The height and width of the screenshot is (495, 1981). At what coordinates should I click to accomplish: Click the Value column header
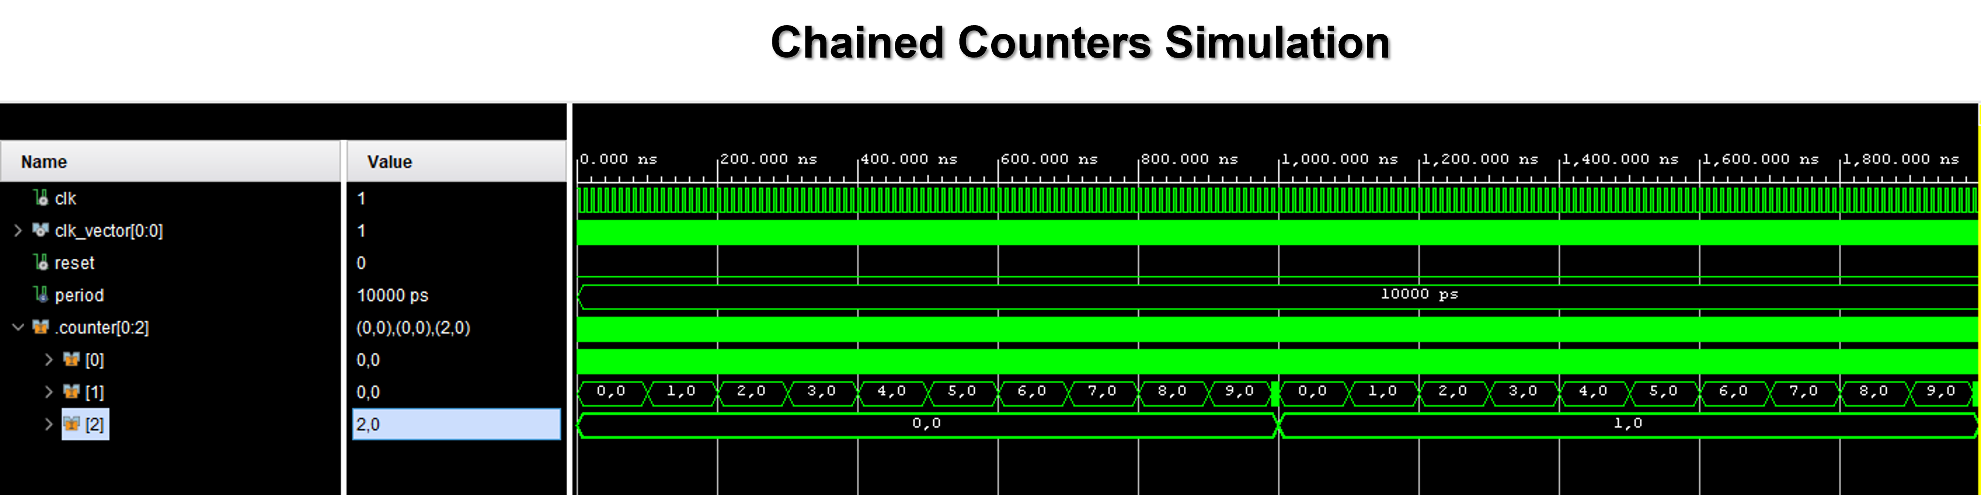click(389, 162)
